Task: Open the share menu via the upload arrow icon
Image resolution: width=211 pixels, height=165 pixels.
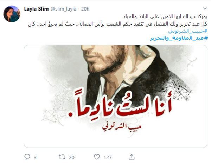Action: click(132, 157)
